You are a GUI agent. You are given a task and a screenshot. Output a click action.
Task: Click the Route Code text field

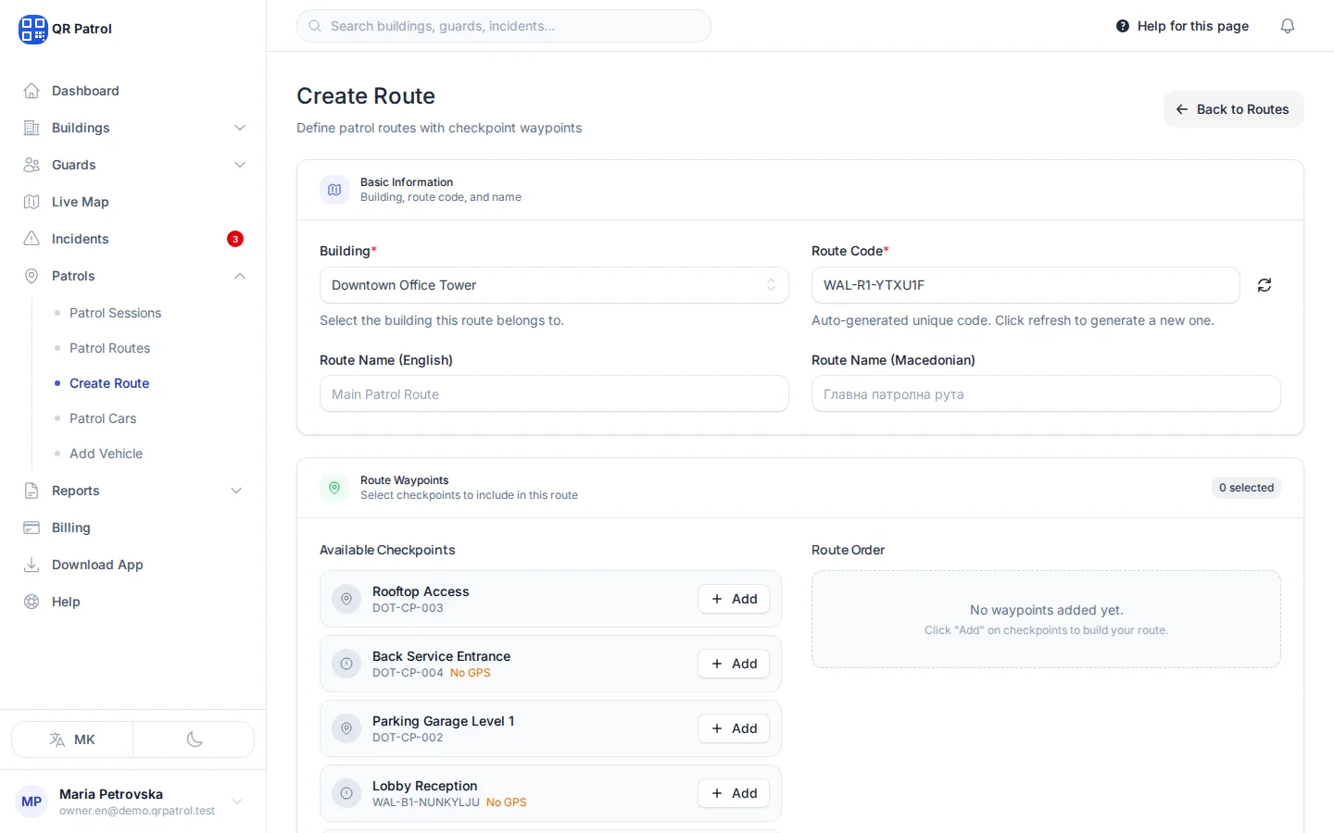(1026, 285)
